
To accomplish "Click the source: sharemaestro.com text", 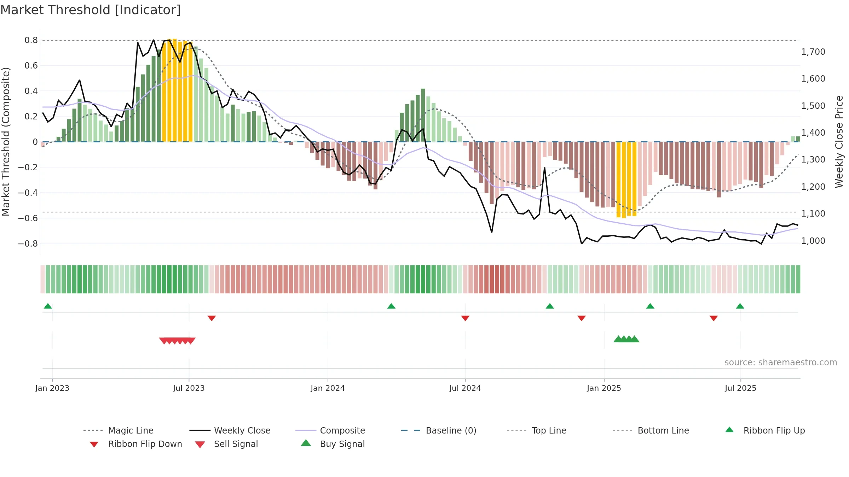I will coord(781,363).
